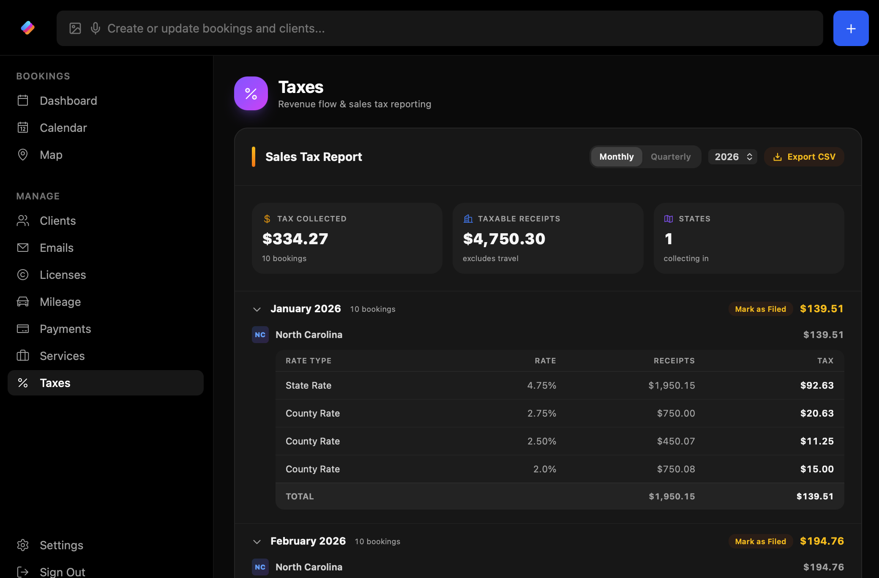
Task: Navigate to the Clients section
Action: 57,221
